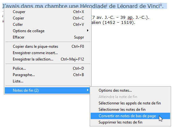Open Enregistrer comme insert… dialog
173x128 pixels.
point(48,53)
